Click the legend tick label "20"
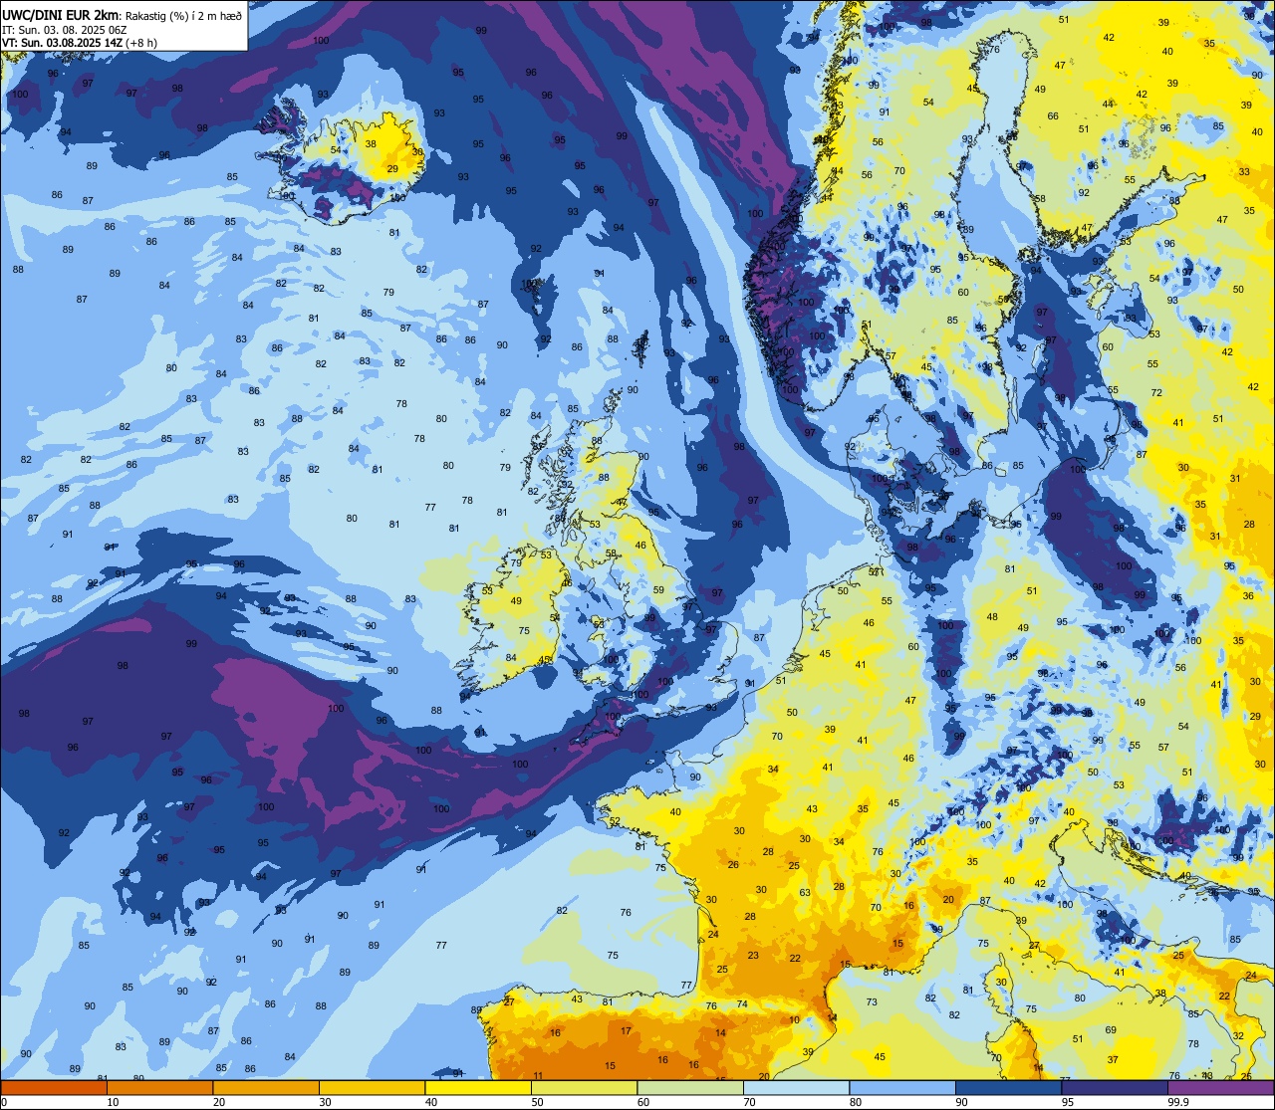1275x1110 pixels. tap(219, 1102)
